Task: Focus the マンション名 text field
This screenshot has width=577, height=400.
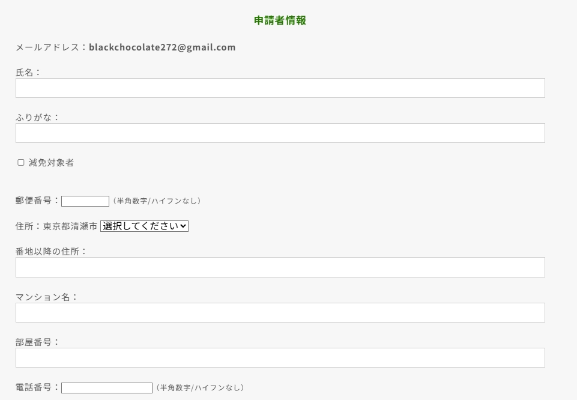Action: click(280, 313)
